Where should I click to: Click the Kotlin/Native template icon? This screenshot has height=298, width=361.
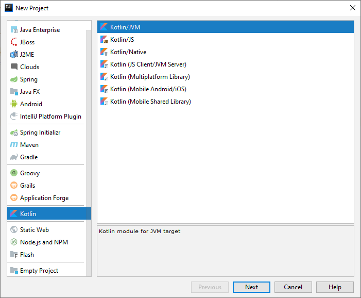(x=104, y=52)
